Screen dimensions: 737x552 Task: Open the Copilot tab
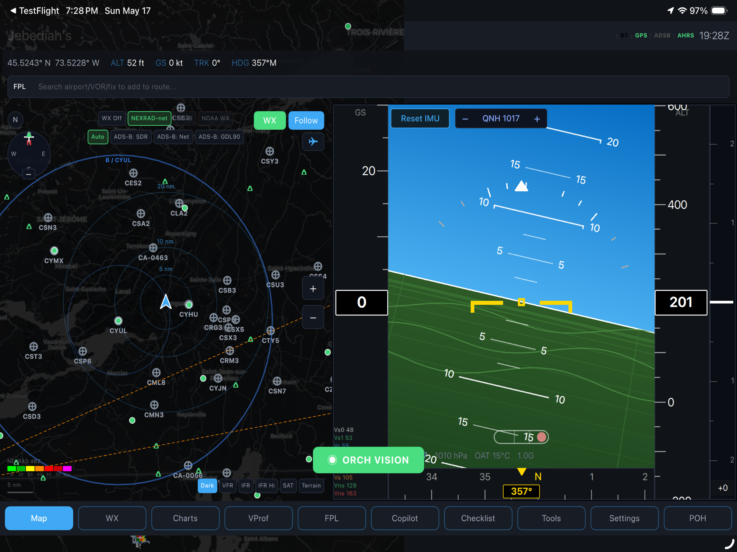(x=405, y=518)
